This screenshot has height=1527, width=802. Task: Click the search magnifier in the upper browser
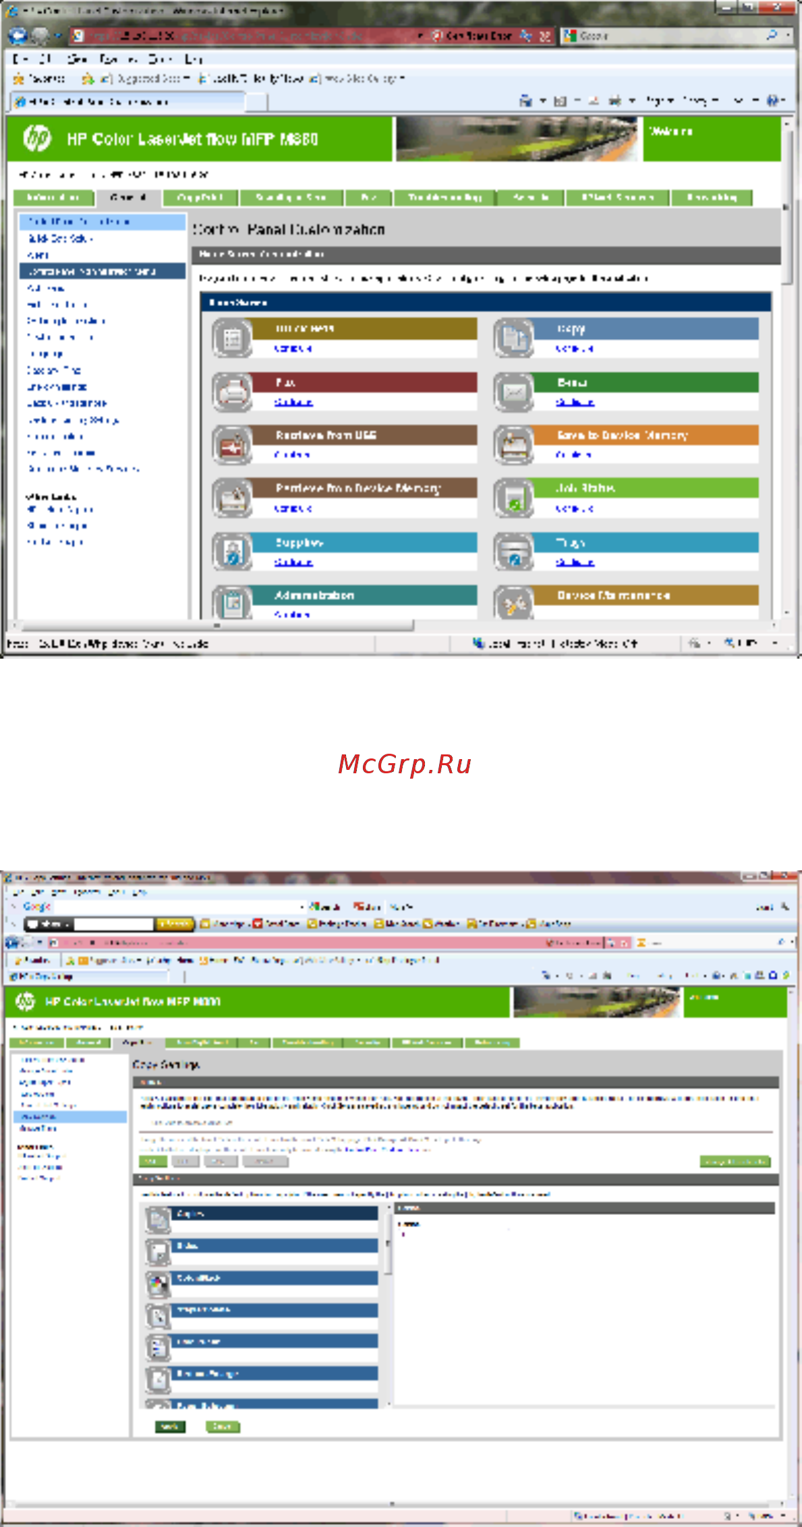coord(772,35)
